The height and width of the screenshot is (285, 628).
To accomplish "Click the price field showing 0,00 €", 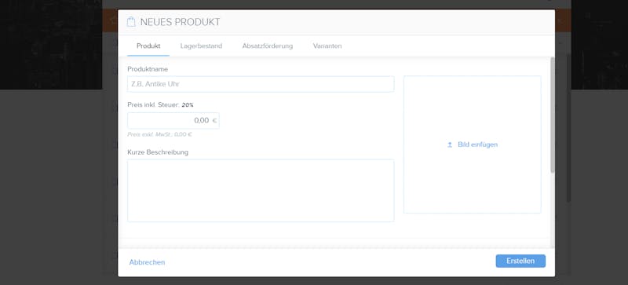I will (173, 121).
